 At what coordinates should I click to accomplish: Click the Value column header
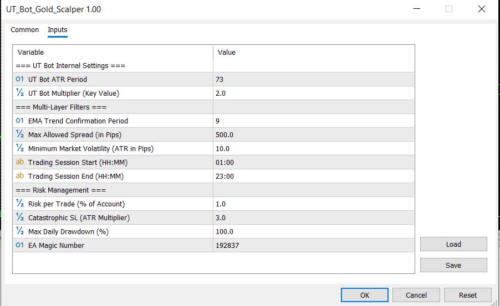pos(314,52)
